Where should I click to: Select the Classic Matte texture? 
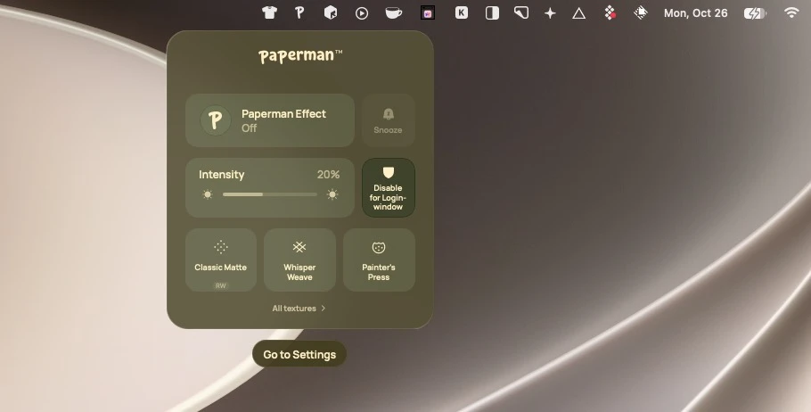(x=221, y=260)
